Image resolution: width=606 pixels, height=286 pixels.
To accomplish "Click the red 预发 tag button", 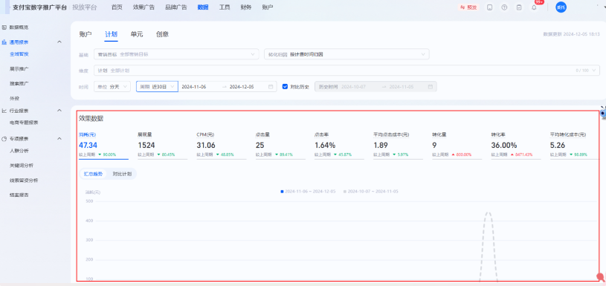I will tap(468, 7).
